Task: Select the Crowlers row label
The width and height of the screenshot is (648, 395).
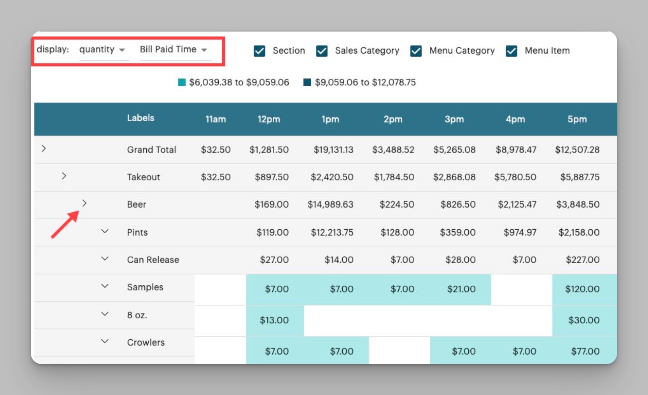Action: click(146, 343)
